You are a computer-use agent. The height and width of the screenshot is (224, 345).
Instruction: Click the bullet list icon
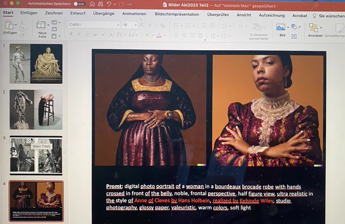tap(177, 25)
